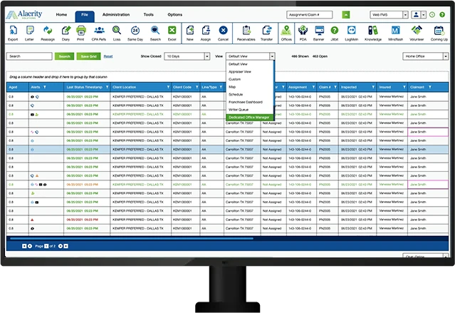The width and height of the screenshot is (455, 313).
Task: Click the Save Grid button
Action: 88,56
